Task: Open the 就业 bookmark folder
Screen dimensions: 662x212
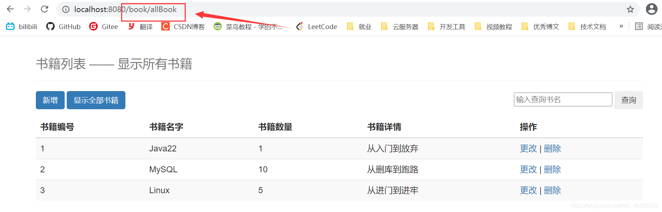Action: 359,27
